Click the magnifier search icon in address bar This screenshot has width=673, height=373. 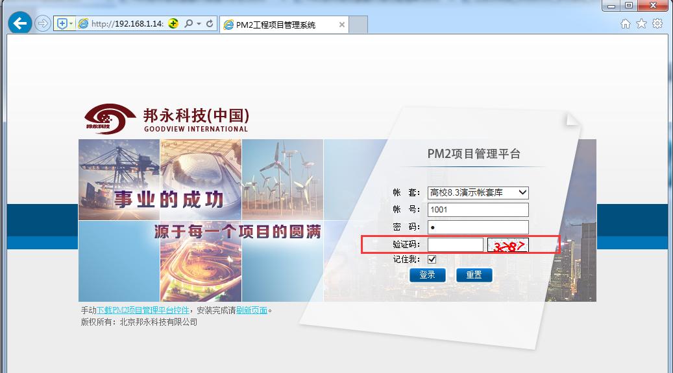click(188, 24)
